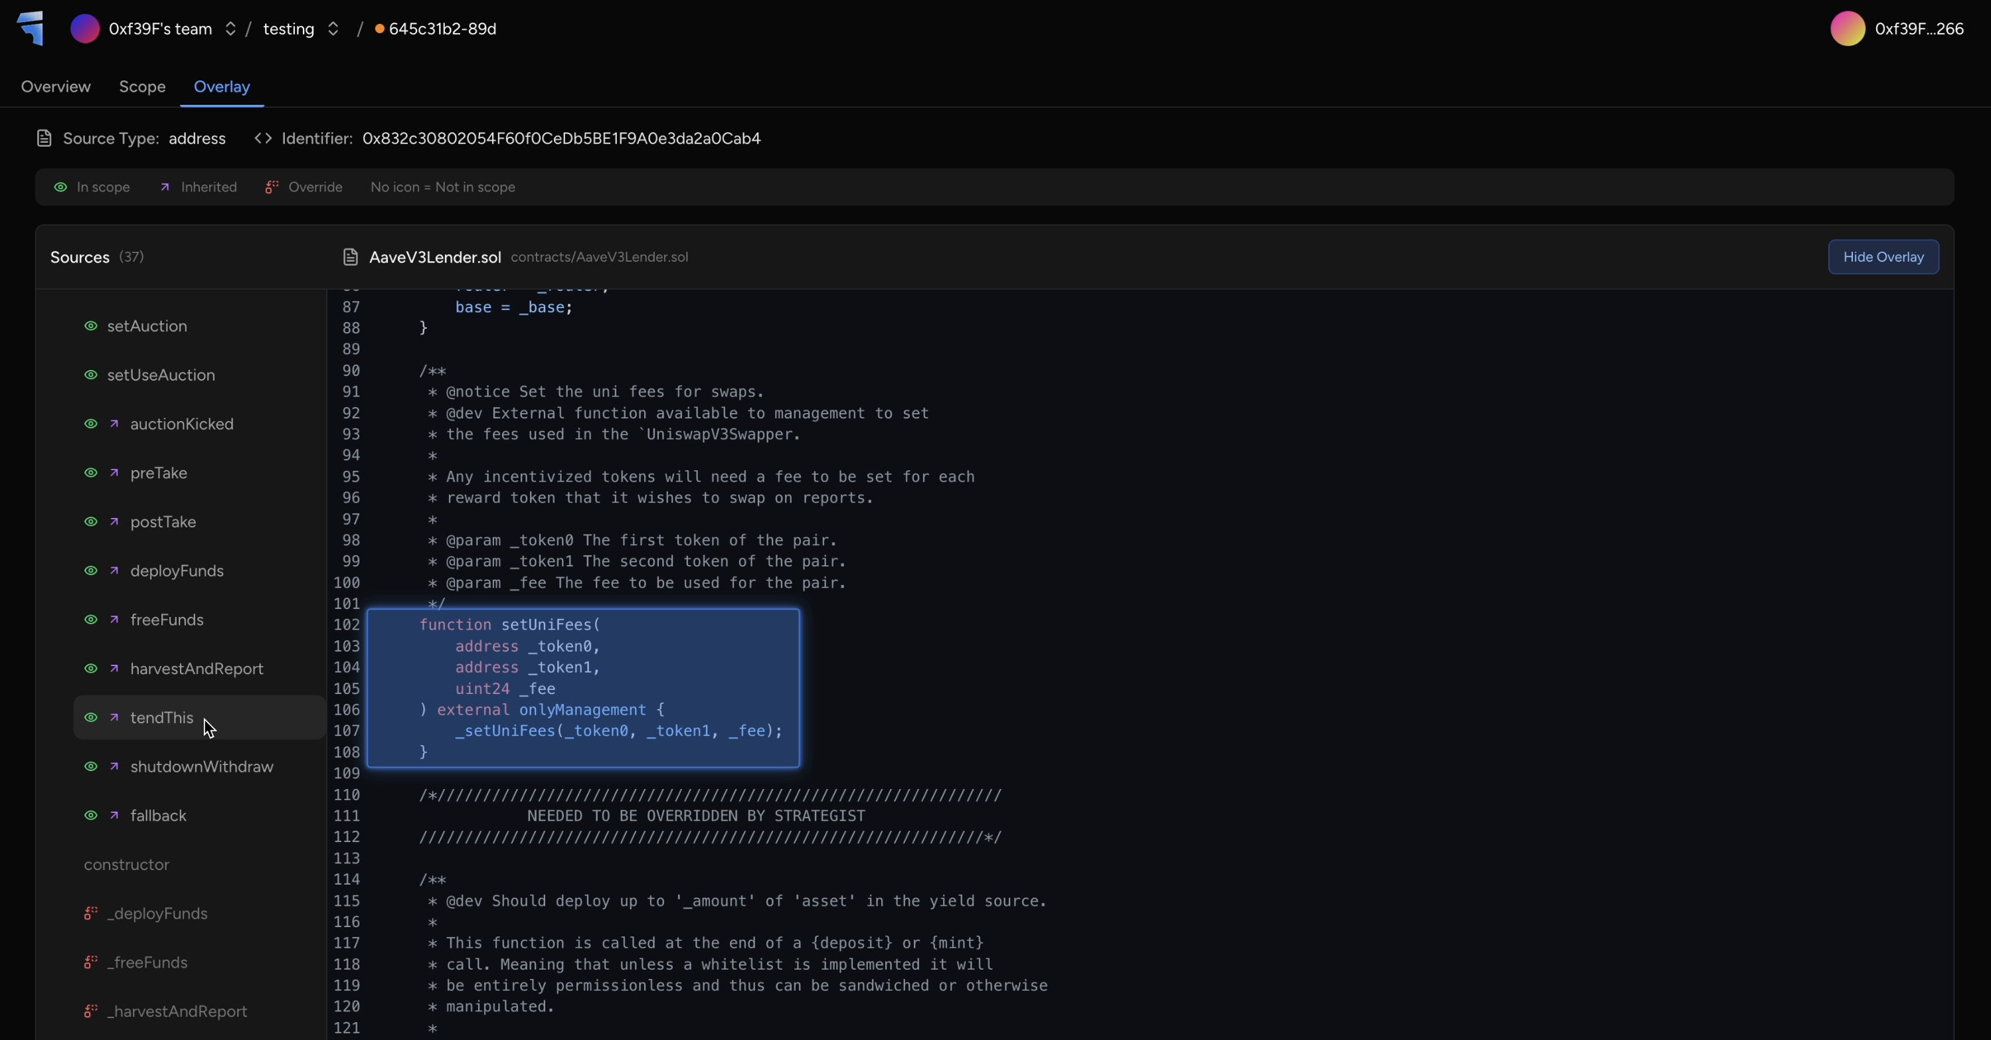Click the inherited arrow icon beside preTake
Viewport: 1991px width, 1040px height.
tap(114, 473)
